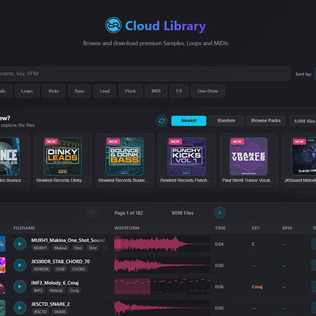This screenshot has height=316, width=316.
Task: Open the Bounce & Donk Bass pack thumbnail
Action: pos(125,156)
